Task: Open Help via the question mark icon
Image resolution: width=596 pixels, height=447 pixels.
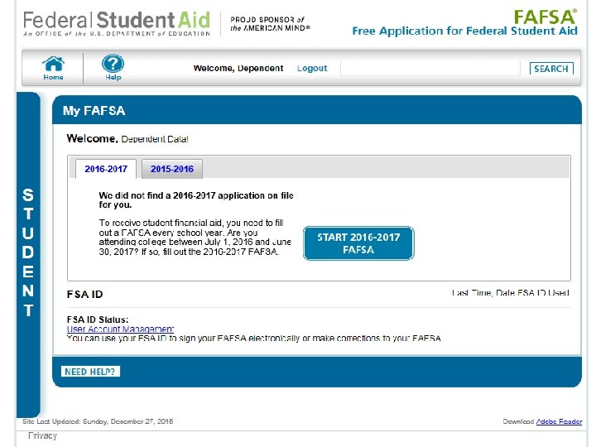Action: [113, 66]
